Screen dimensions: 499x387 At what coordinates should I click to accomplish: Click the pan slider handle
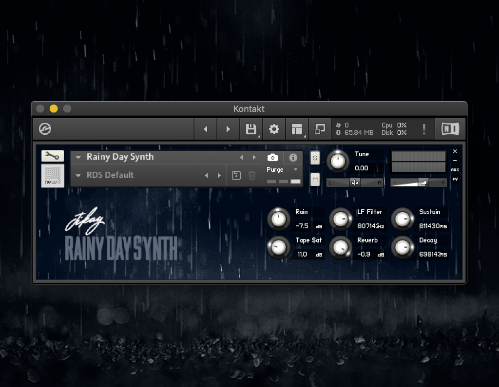point(355,183)
